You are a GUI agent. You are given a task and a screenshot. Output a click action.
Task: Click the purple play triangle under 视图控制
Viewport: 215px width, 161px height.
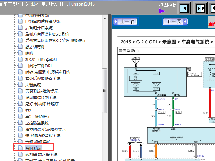coord(162,11)
